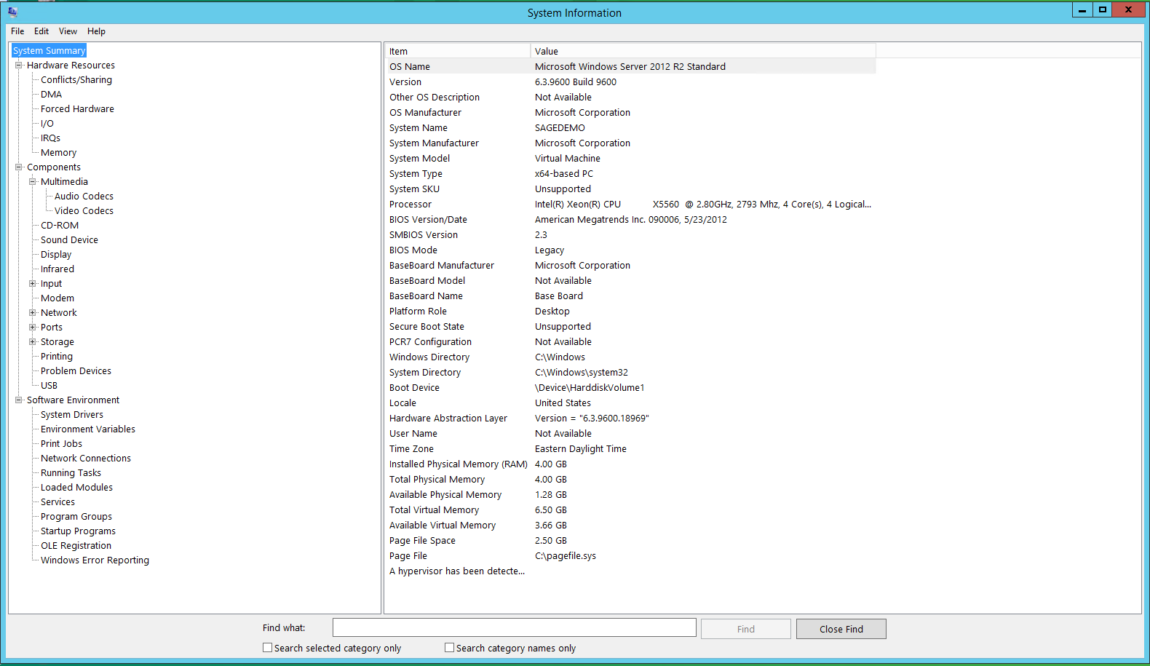Expand the Network tree node
Viewport: 1150px width, 666px height.
[x=33, y=313]
